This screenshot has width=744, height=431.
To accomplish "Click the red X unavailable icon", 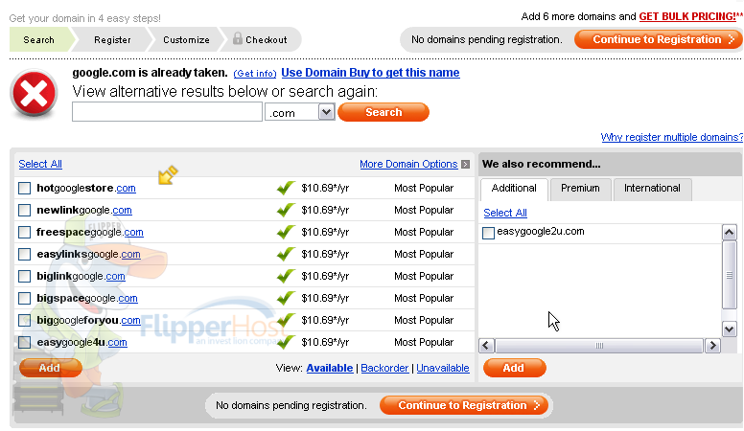I will click(x=35, y=93).
